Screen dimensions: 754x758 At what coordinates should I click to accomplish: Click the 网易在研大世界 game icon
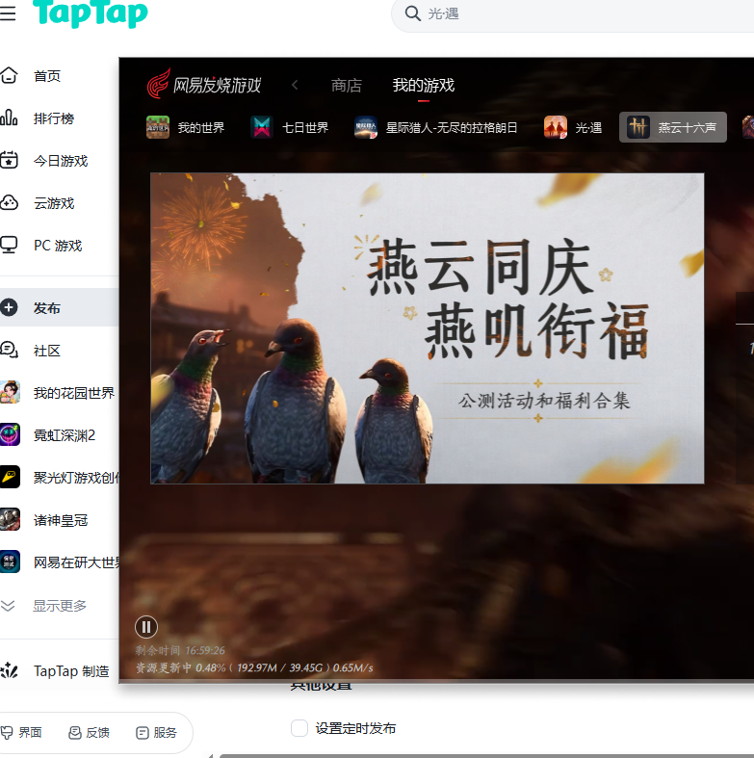[x=11, y=562]
